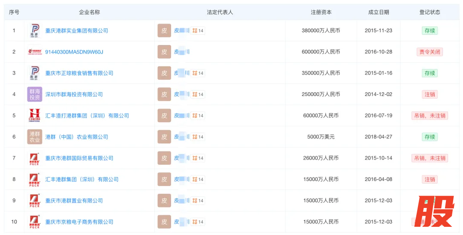Click the 皮 avatar in row 1
The width and height of the screenshot is (463, 235).
164,31
